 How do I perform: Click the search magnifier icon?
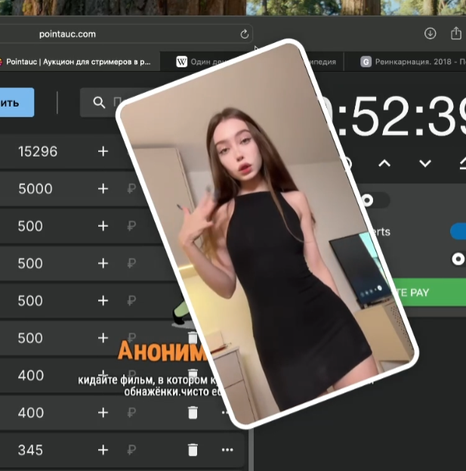(99, 102)
